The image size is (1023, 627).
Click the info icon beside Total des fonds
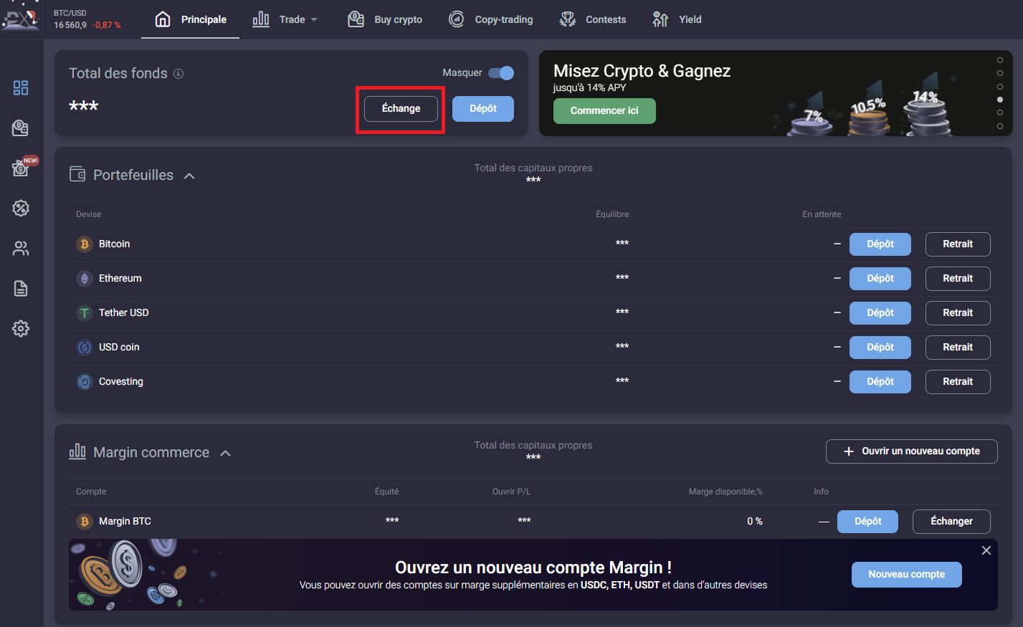pyautogui.click(x=179, y=73)
